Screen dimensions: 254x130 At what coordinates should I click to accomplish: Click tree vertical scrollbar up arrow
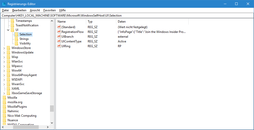pyautogui.click(x=52, y=21)
